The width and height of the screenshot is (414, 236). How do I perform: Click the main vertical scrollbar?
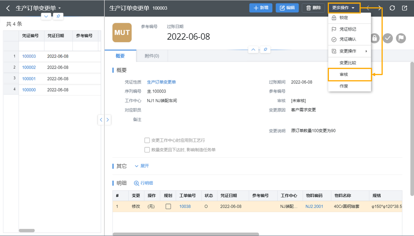coord(412,129)
